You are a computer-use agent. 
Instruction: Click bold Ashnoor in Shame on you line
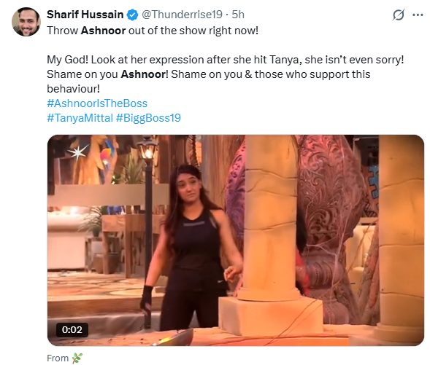click(145, 74)
